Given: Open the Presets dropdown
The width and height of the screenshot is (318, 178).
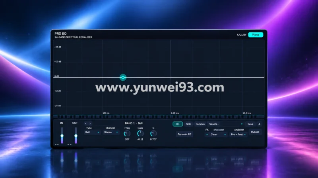Looking at the screenshot, I should (x=225, y=124).
